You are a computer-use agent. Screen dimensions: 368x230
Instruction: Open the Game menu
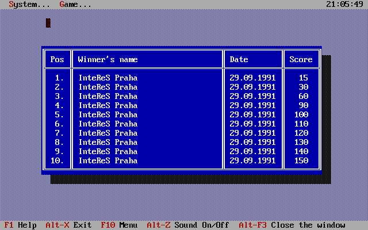click(75, 4)
